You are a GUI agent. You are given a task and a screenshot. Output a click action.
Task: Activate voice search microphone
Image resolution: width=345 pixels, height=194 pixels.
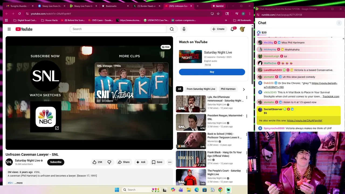(x=184, y=29)
